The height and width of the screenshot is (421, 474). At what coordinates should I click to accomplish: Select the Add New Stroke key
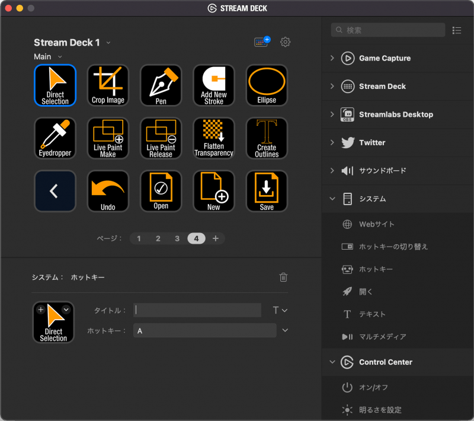pos(214,85)
